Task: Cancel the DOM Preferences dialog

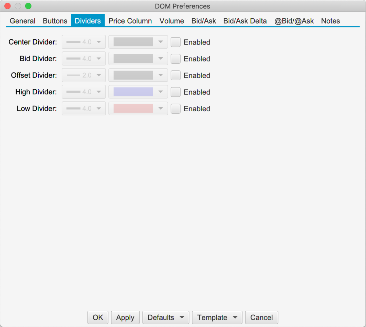Action: 261,317
